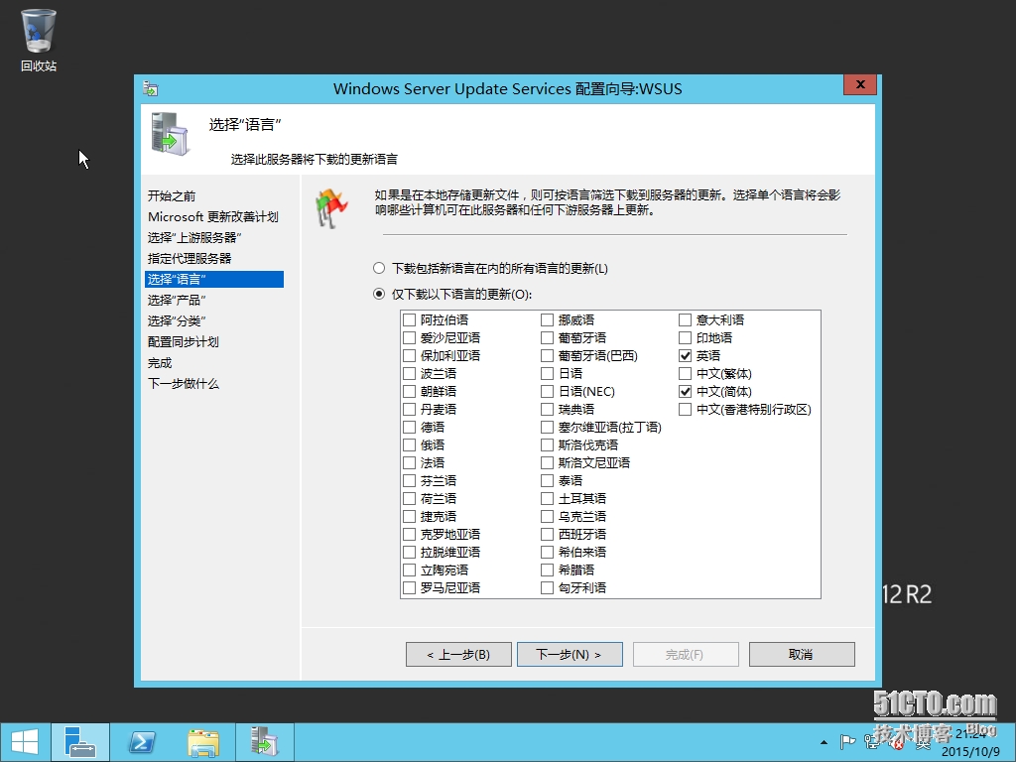Check the 匈牙利语 language box

coord(547,587)
